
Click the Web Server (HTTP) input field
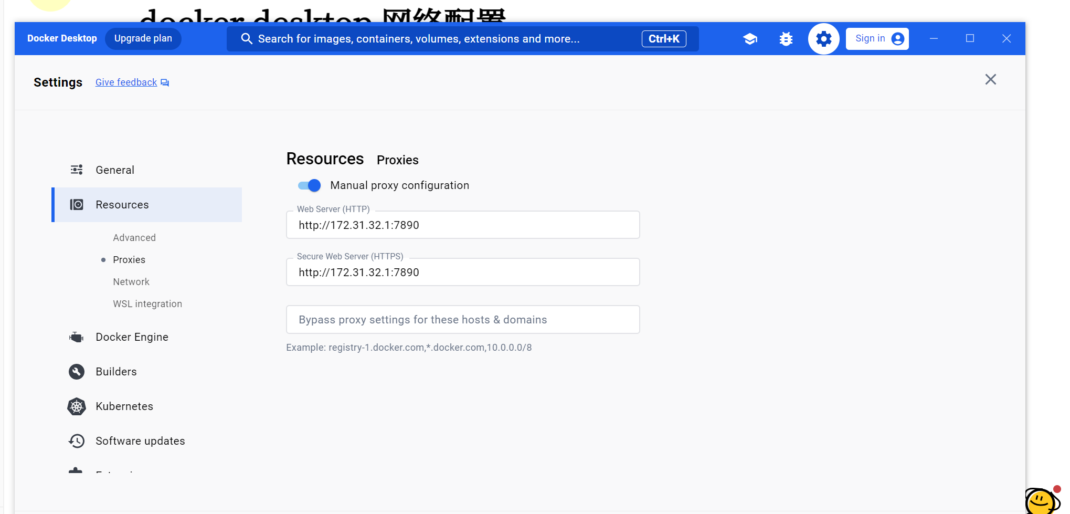point(463,225)
